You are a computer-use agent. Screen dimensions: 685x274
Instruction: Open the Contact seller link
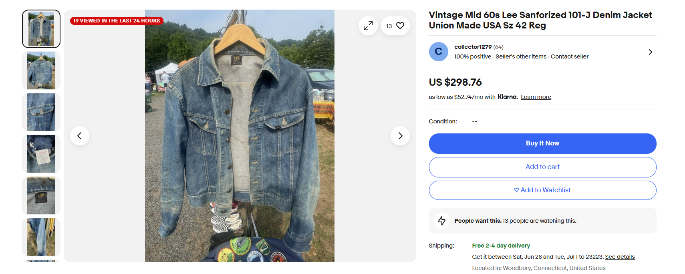(569, 56)
